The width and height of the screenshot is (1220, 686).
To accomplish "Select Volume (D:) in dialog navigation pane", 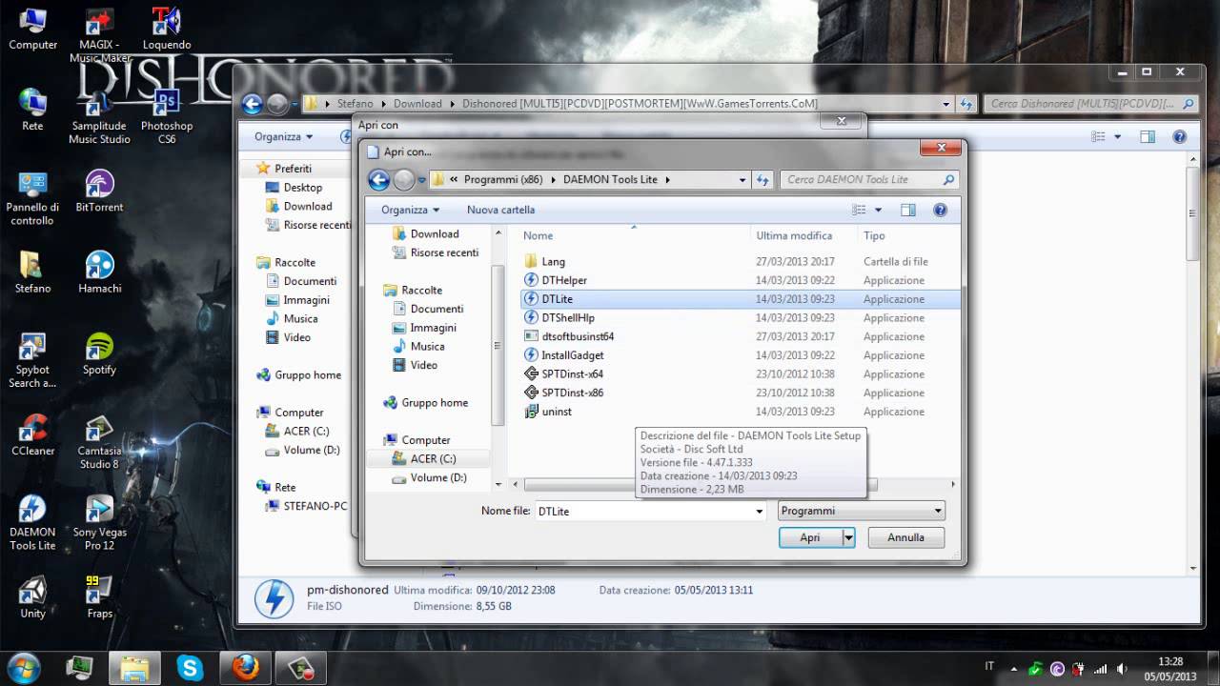I will pyautogui.click(x=438, y=477).
